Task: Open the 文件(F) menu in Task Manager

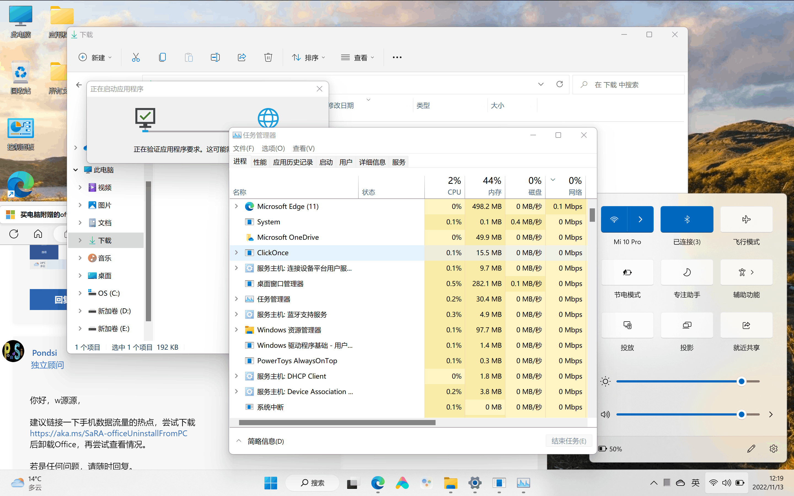Action: point(243,148)
